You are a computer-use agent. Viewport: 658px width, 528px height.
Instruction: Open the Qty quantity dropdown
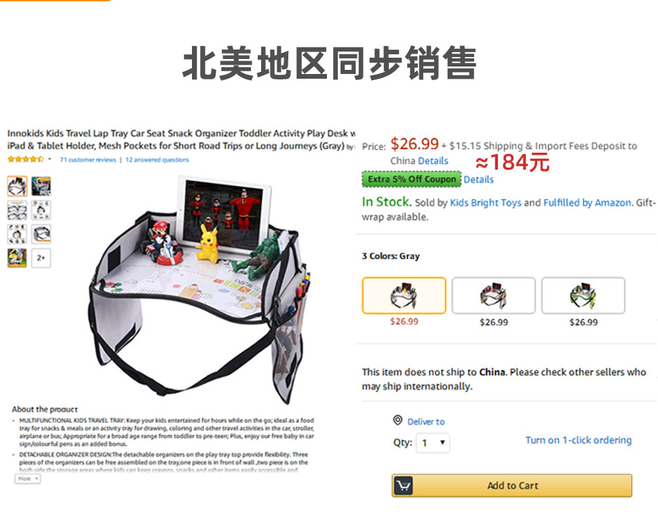coord(433,442)
